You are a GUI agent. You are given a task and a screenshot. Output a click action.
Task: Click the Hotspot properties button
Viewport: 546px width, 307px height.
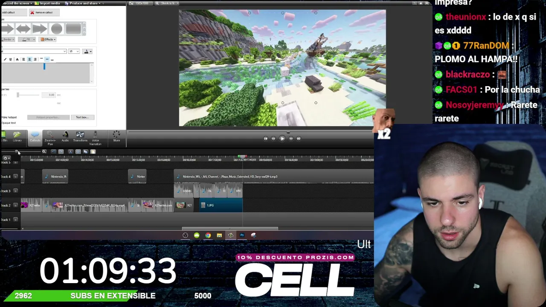tap(48, 117)
